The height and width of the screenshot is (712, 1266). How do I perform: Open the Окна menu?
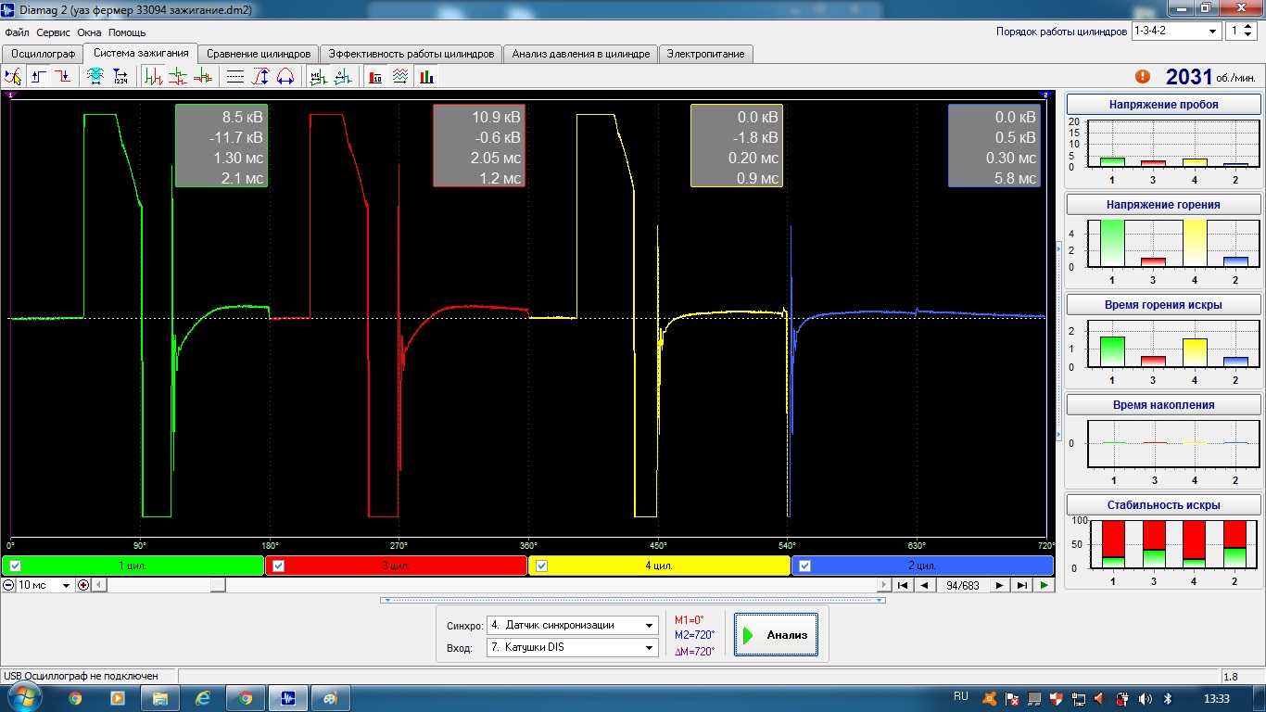[90, 32]
